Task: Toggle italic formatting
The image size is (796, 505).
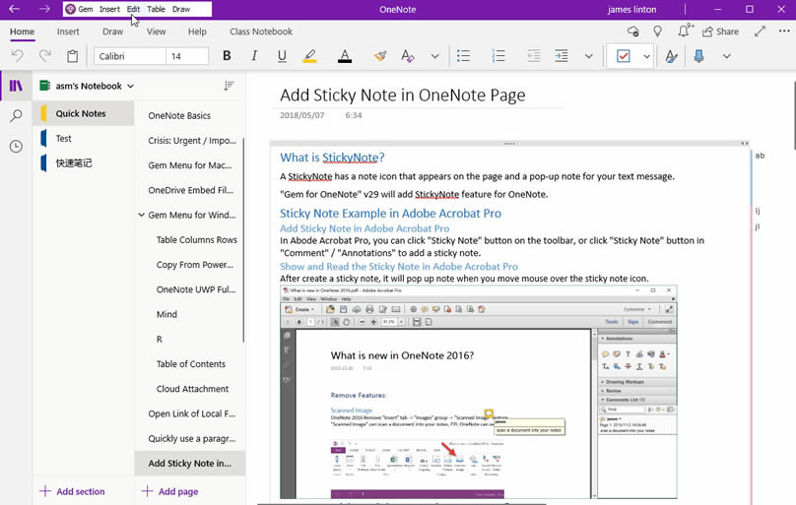Action: 255,56
